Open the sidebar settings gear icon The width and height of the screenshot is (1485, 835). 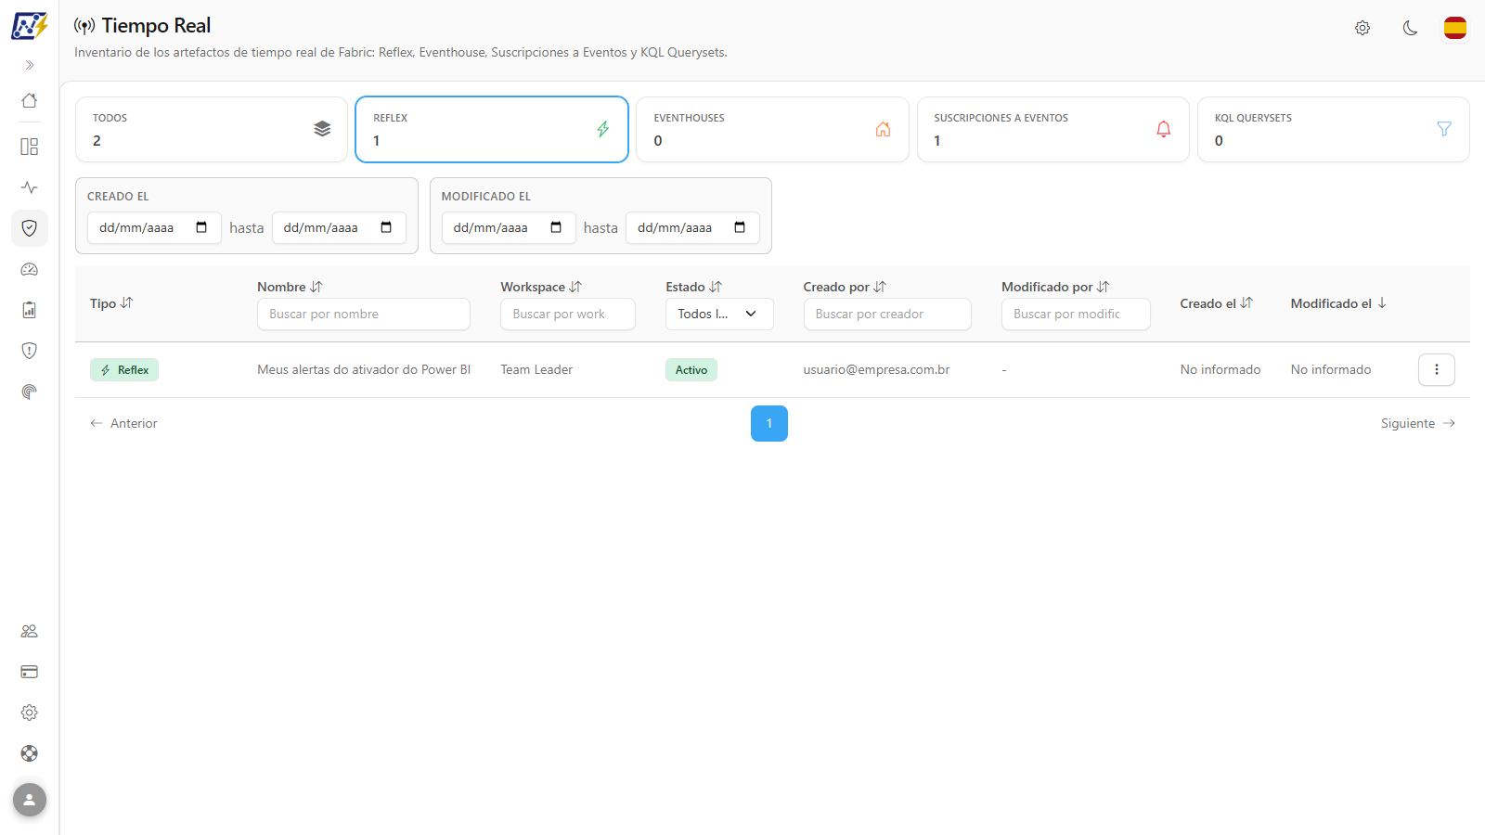tap(30, 713)
